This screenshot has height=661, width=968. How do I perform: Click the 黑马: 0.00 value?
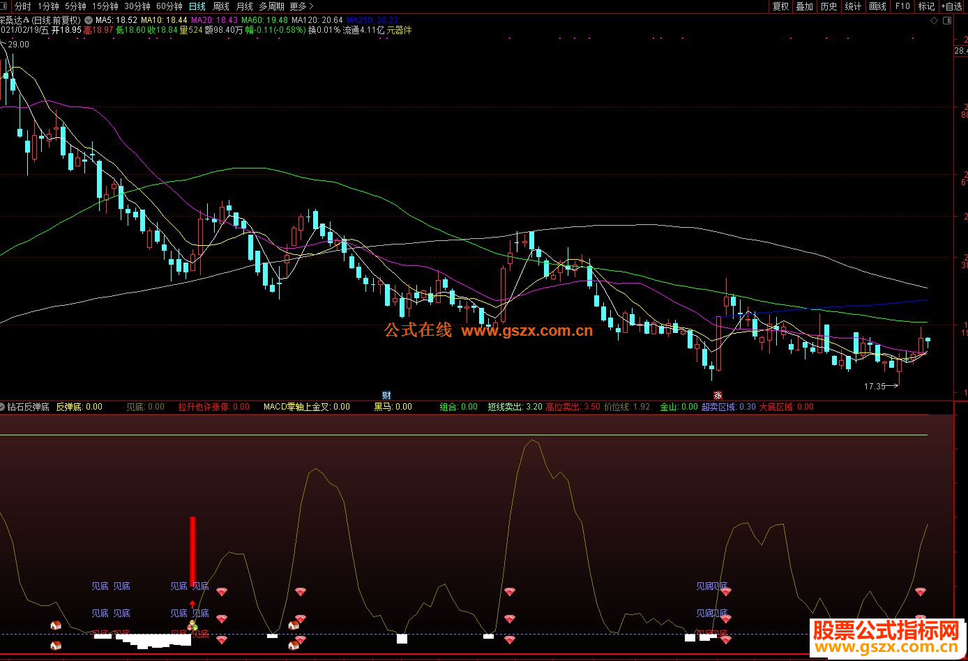click(x=393, y=407)
